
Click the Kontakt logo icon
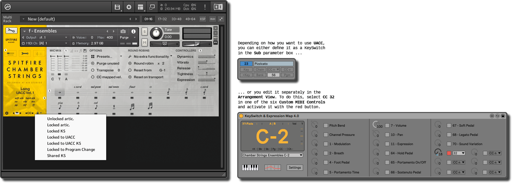point(8,7)
